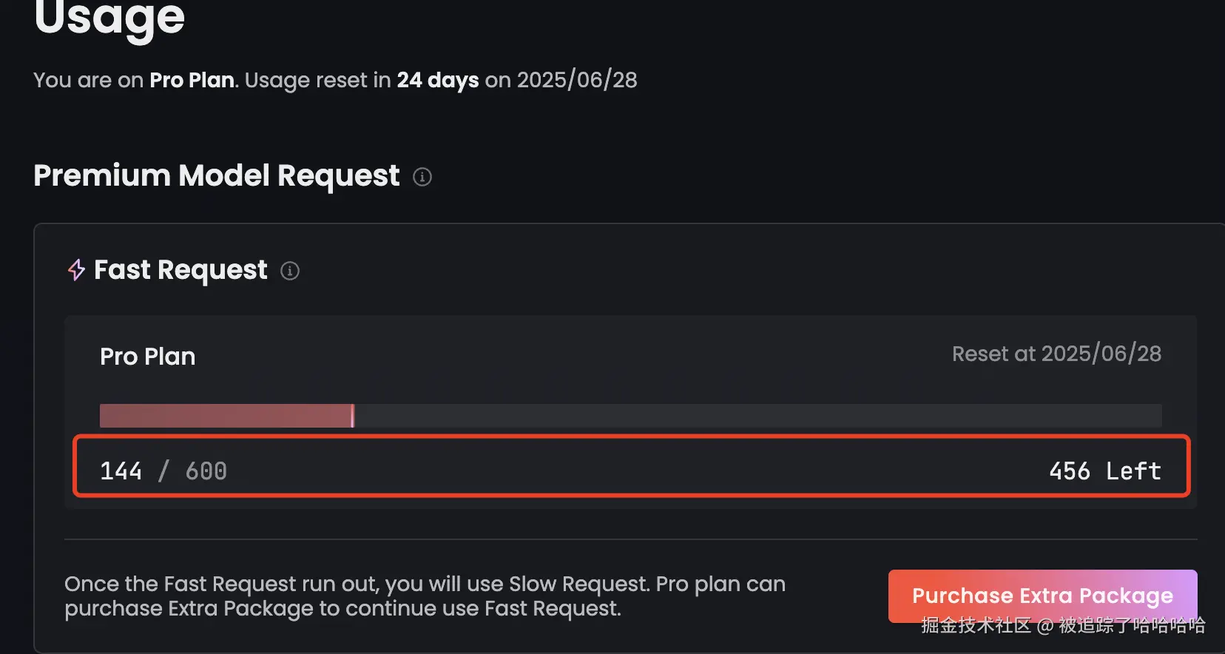
Task: Click the "2025/06/28" date in subtitle
Action: pos(577,80)
